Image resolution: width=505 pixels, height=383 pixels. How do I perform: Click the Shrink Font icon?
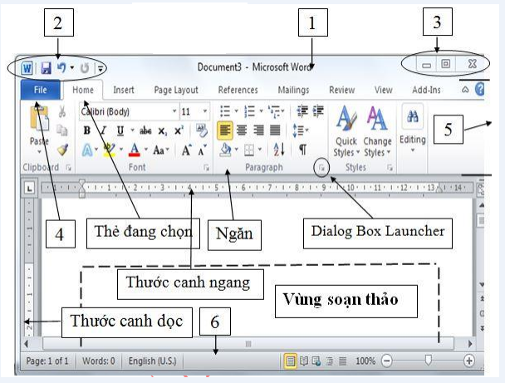[x=203, y=150]
